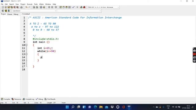Image resolution: width=196 pixels, height=110 pixels.
Task: Open the Debug bottom panel tab
Action: (x=39, y=99)
